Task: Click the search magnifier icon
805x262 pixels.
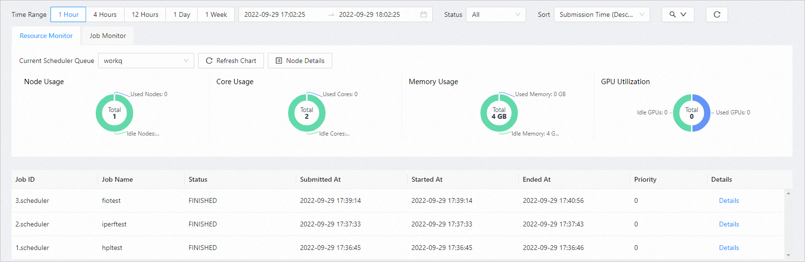Action: coord(673,14)
